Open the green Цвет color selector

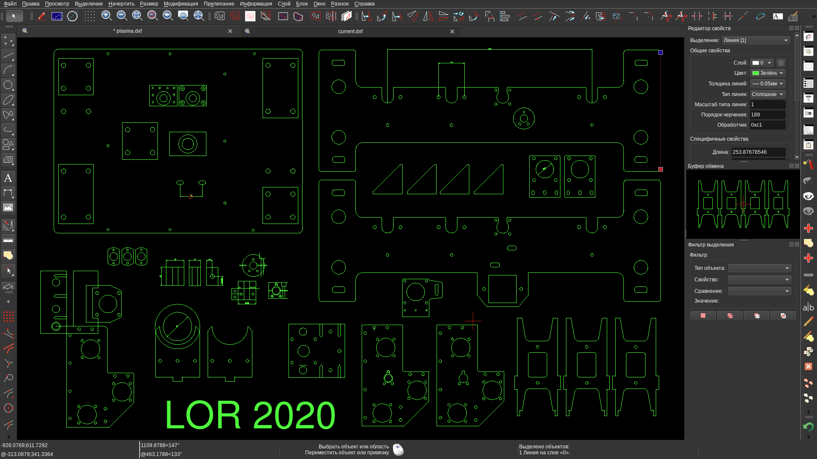(767, 73)
